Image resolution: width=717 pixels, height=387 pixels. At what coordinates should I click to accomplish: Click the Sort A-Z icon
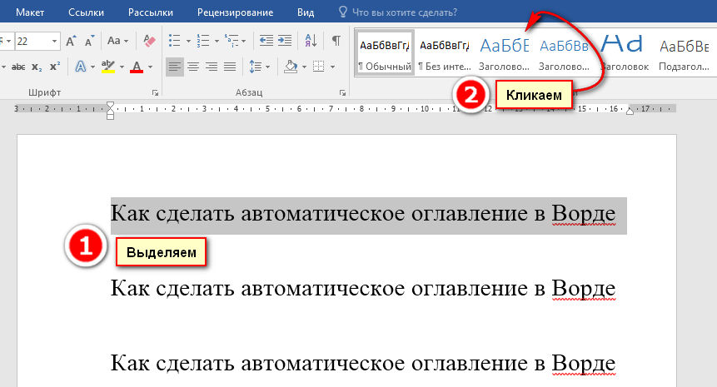(x=311, y=41)
